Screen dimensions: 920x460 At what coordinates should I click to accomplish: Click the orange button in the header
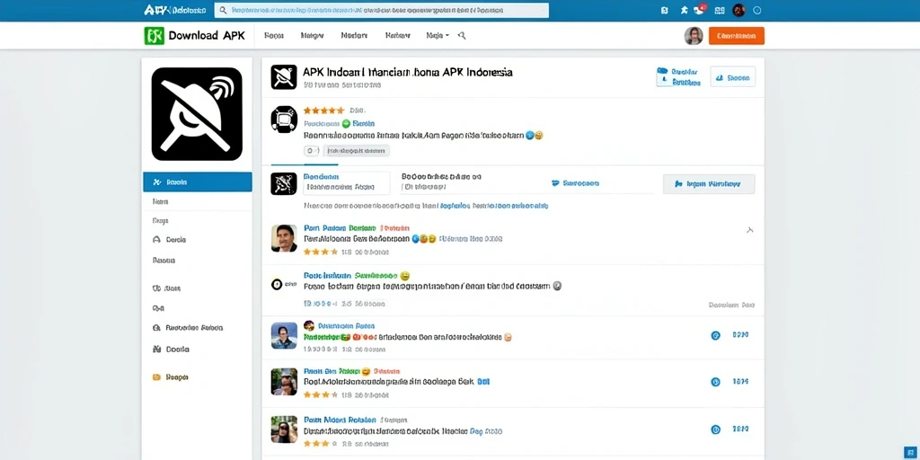737,36
